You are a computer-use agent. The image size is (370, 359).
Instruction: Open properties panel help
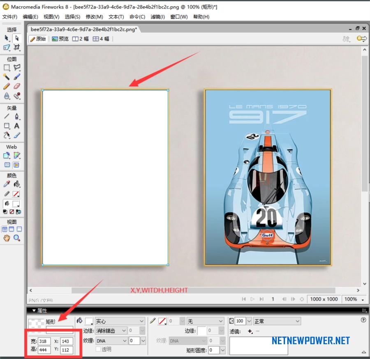pos(363,320)
